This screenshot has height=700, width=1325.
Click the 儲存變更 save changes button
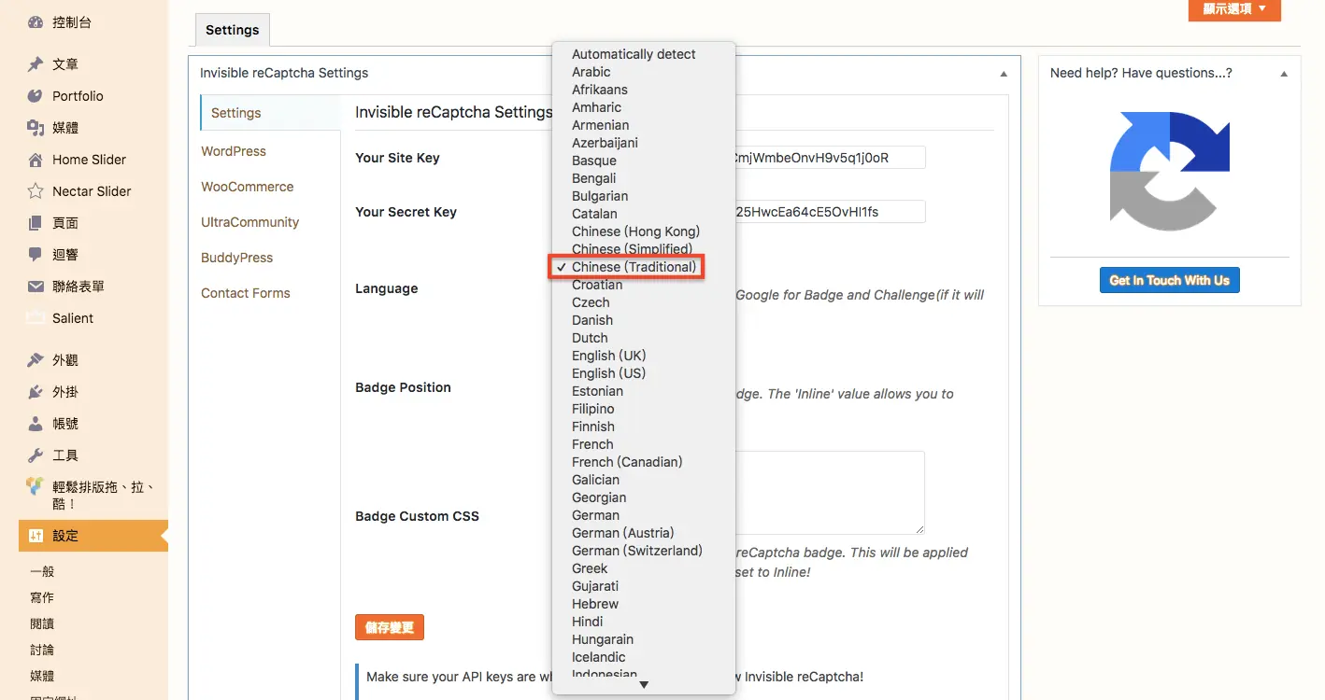click(390, 627)
